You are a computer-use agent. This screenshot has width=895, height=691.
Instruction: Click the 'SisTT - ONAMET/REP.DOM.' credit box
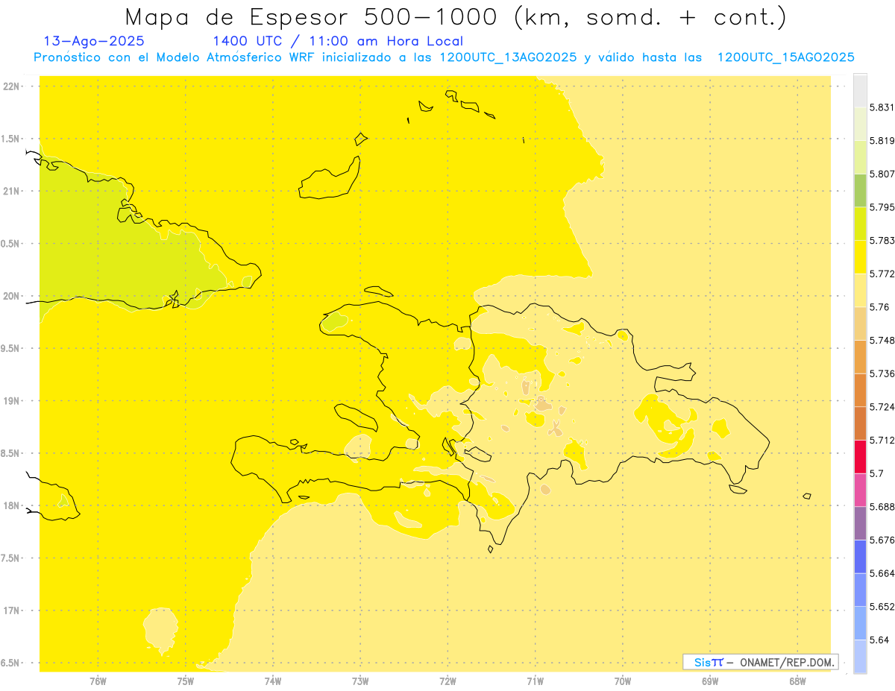[x=760, y=662]
